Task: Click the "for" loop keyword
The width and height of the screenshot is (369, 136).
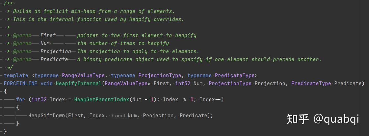Action: point(20,99)
